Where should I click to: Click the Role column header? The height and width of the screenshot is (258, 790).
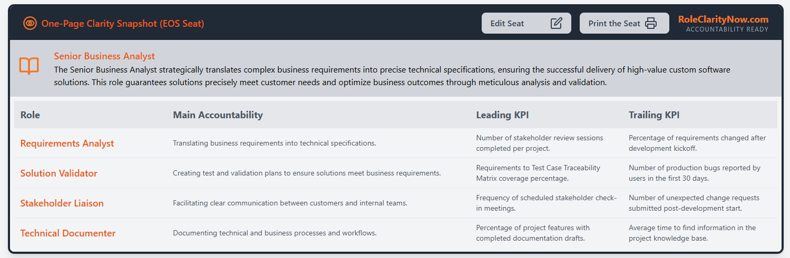30,115
